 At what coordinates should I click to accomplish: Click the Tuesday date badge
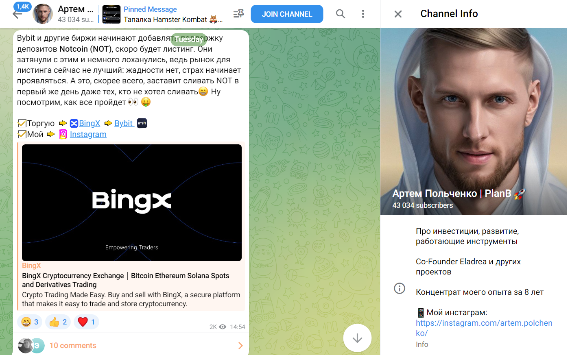(189, 39)
